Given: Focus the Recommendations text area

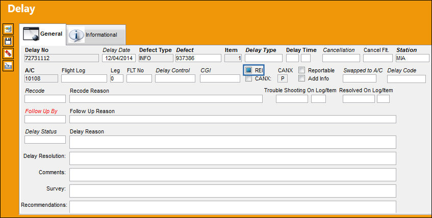Looking at the screenshot, I should coord(233,207).
